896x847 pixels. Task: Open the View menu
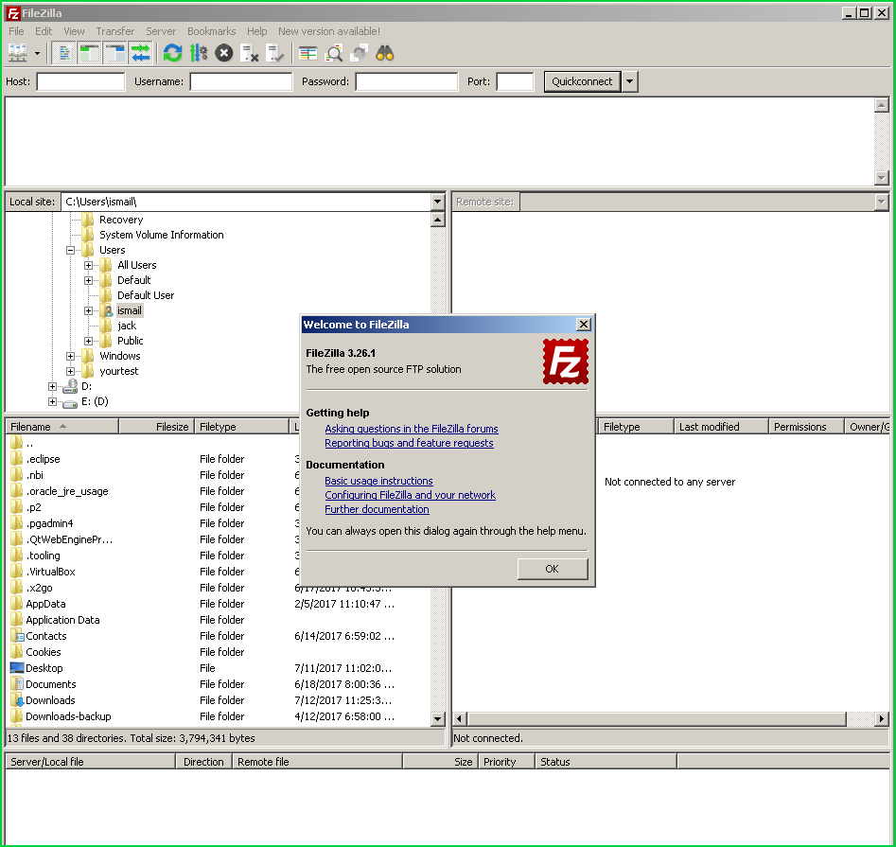(75, 31)
